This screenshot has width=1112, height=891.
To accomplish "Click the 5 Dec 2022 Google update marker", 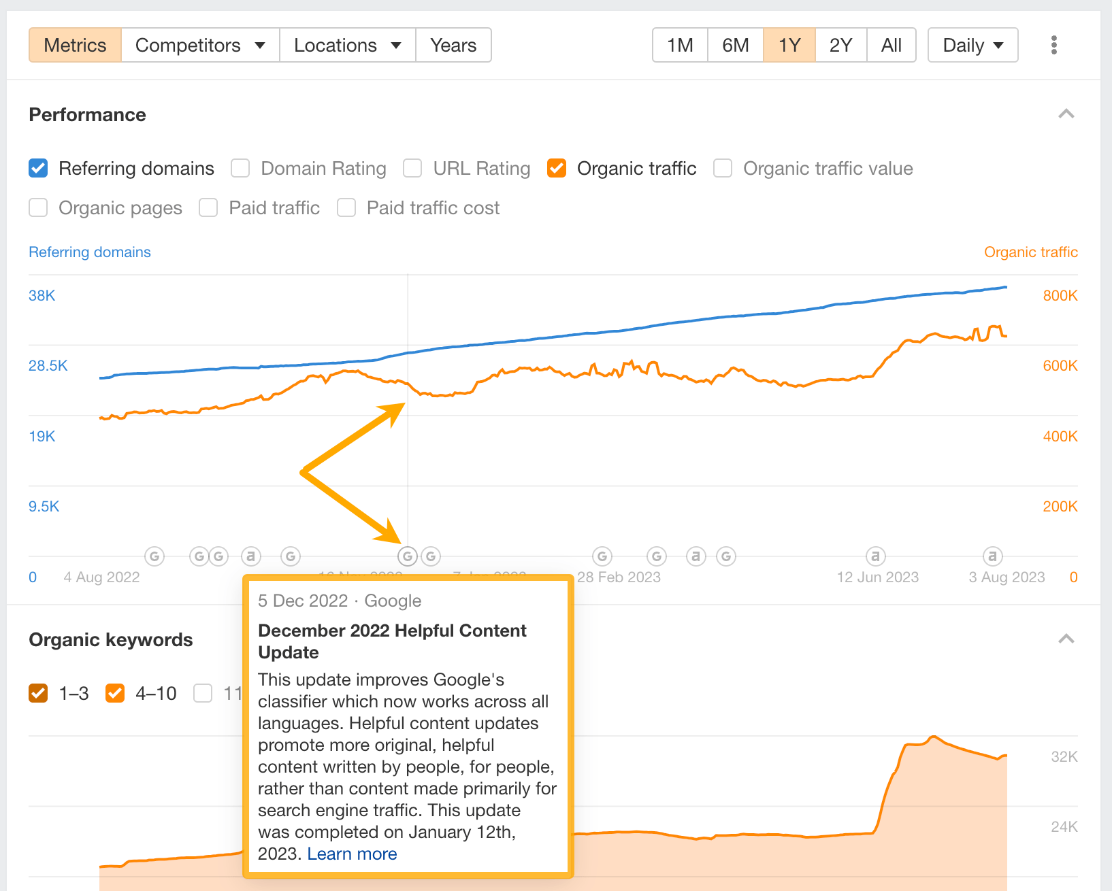I will 407,556.
